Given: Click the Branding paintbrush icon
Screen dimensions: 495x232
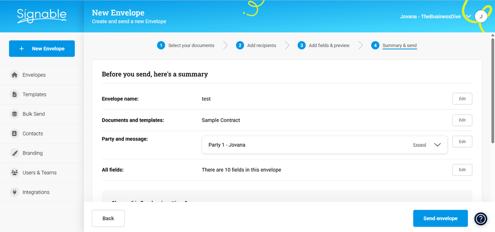Looking at the screenshot, I should click(14, 153).
